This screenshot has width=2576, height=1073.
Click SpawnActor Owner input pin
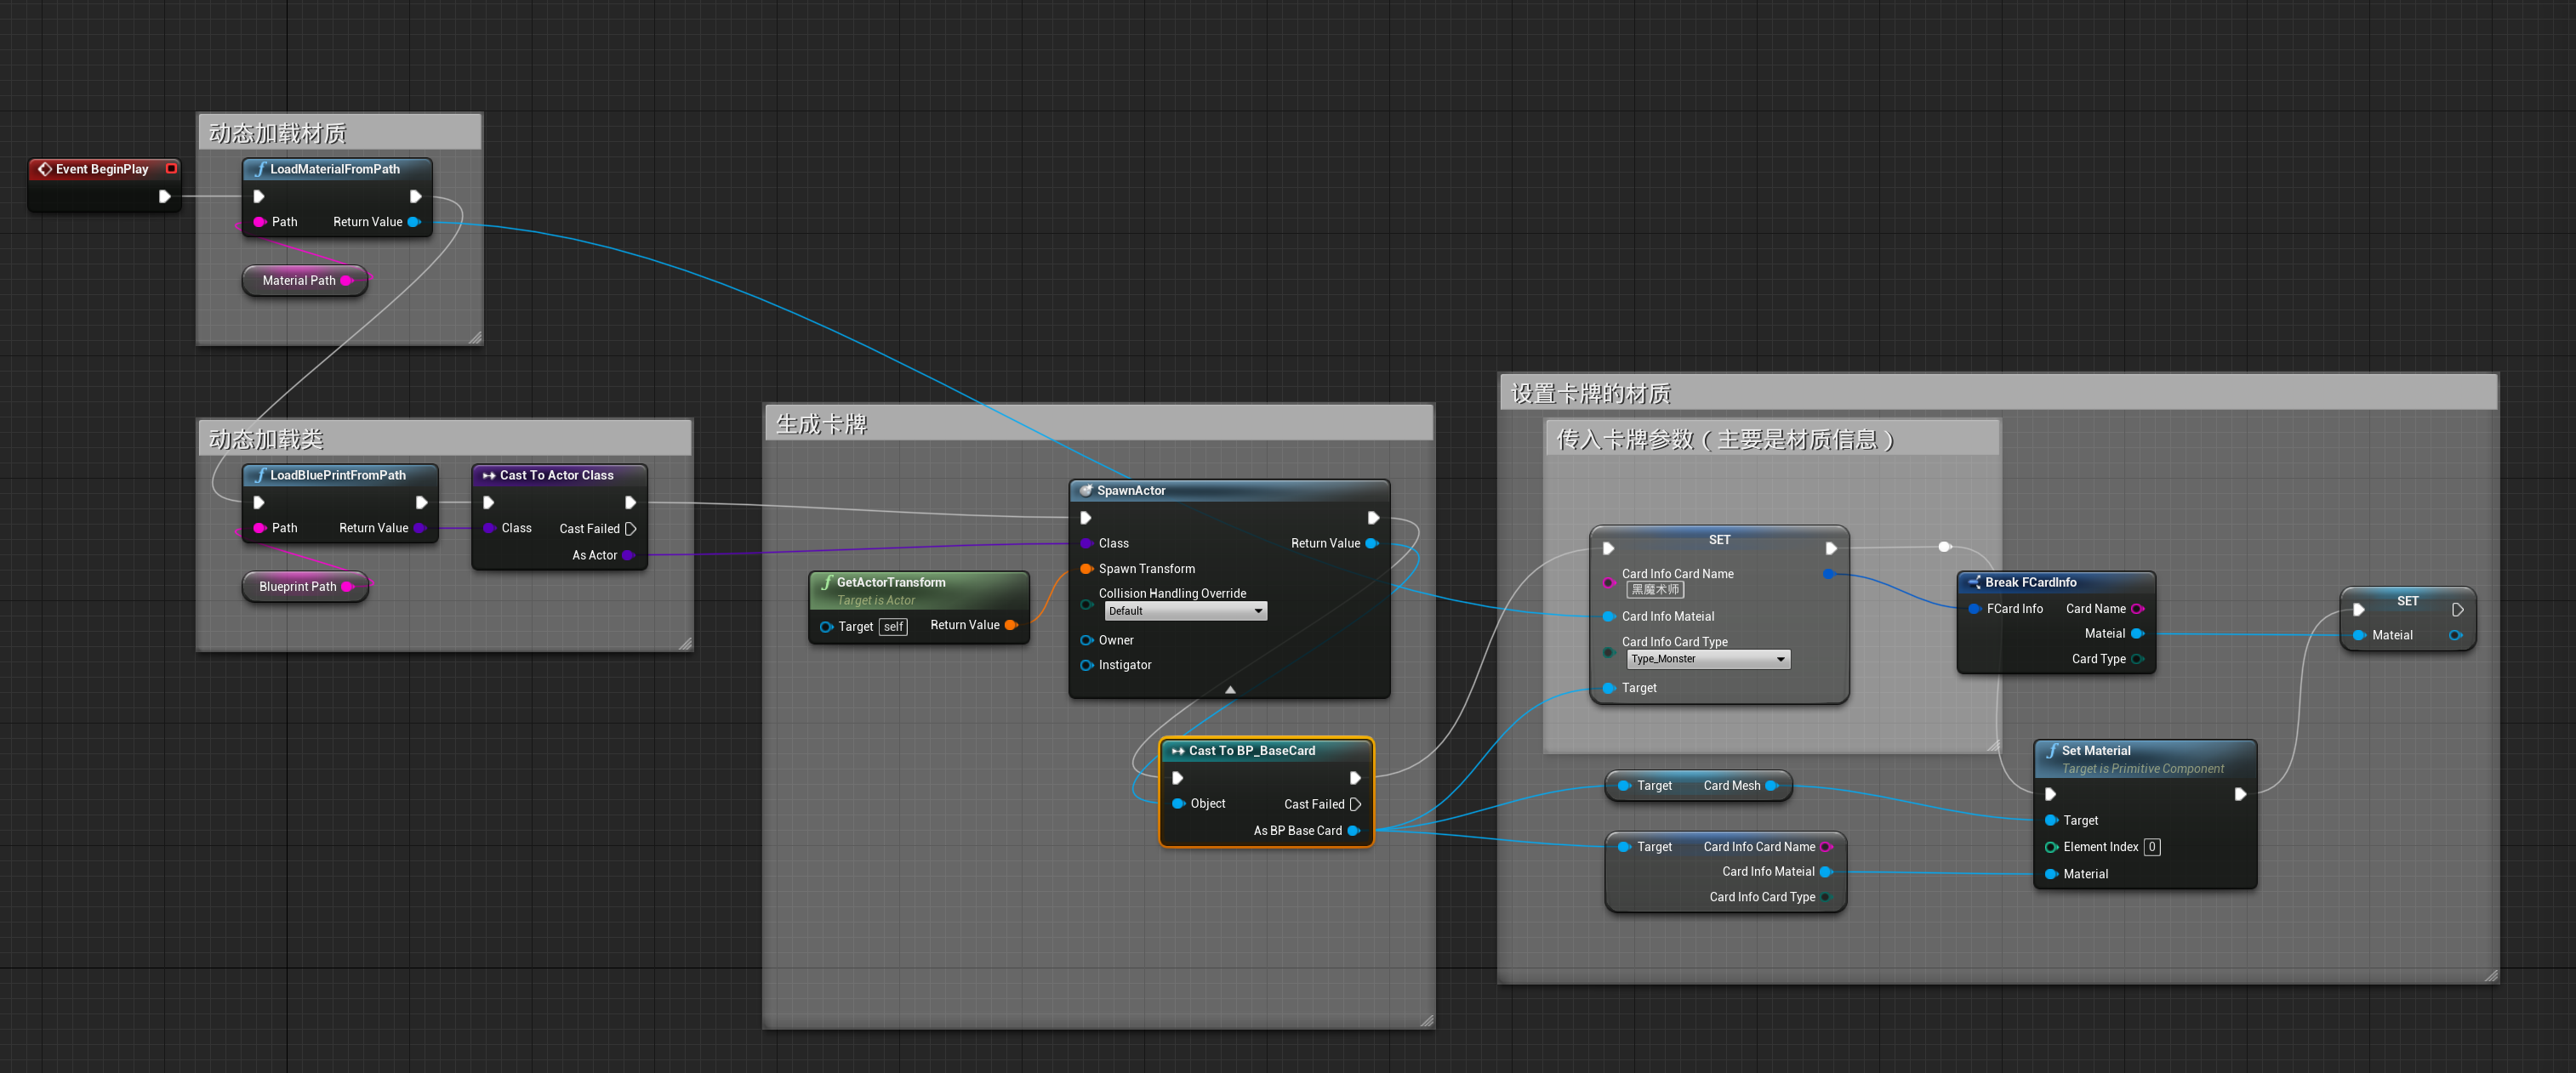(1086, 640)
